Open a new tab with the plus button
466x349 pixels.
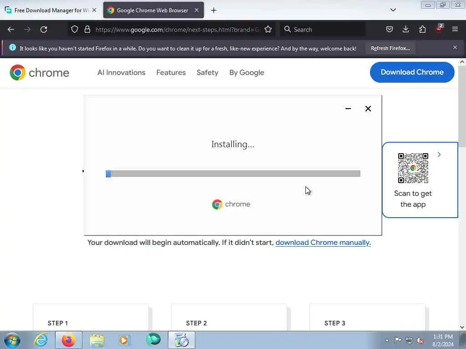[214, 10]
